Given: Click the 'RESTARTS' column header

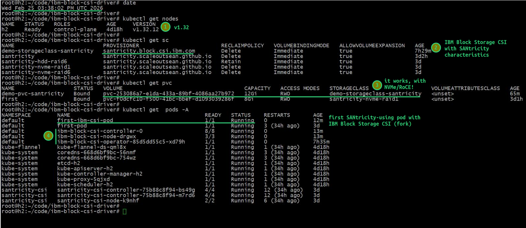Looking at the screenshot, I should (x=277, y=115).
